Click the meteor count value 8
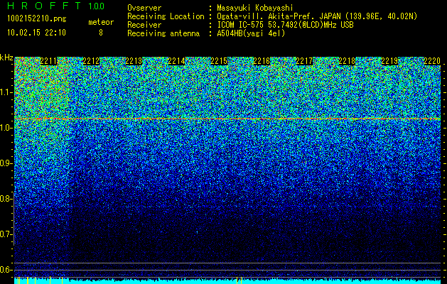The image size is (447, 284). point(101,33)
